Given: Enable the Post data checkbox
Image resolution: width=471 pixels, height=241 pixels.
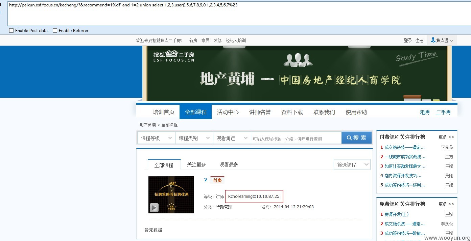Looking at the screenshot, I should tap(11, 31).
